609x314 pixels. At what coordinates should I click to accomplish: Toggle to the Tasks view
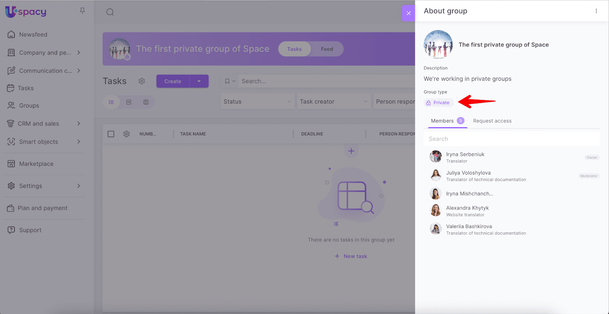coord(294,49)
